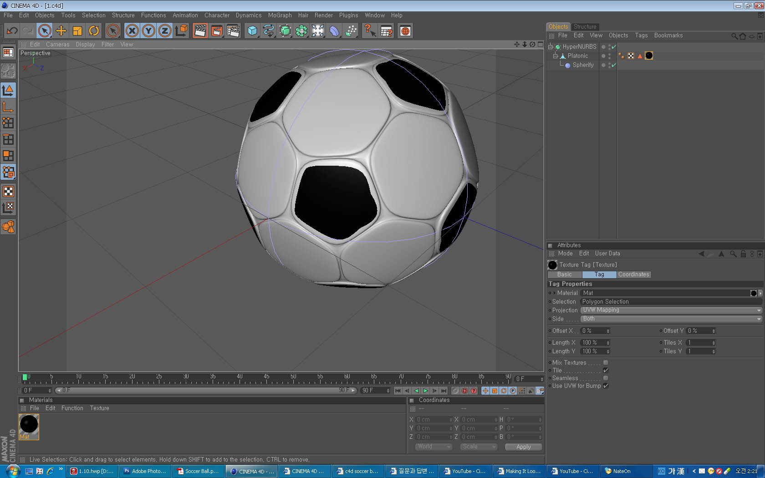This screenshot has height=478, width=765.
Task: Go to end of animation button
Action: pos(444,391)
